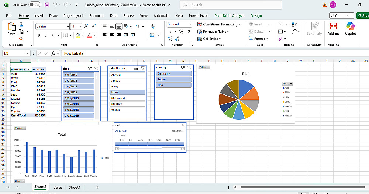Click the Insert Function fx icon
Image resolution: width=369 pixels, height=194 pixels.
coord(53,53)
